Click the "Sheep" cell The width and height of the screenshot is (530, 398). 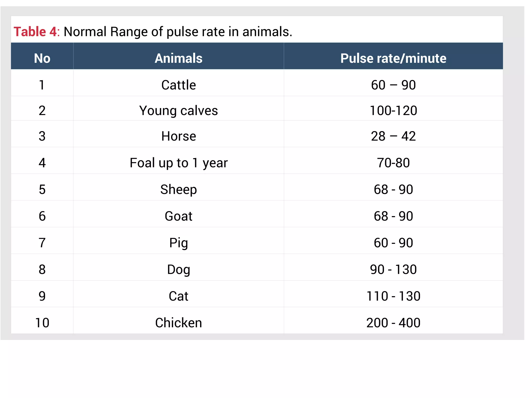point(179,190)
